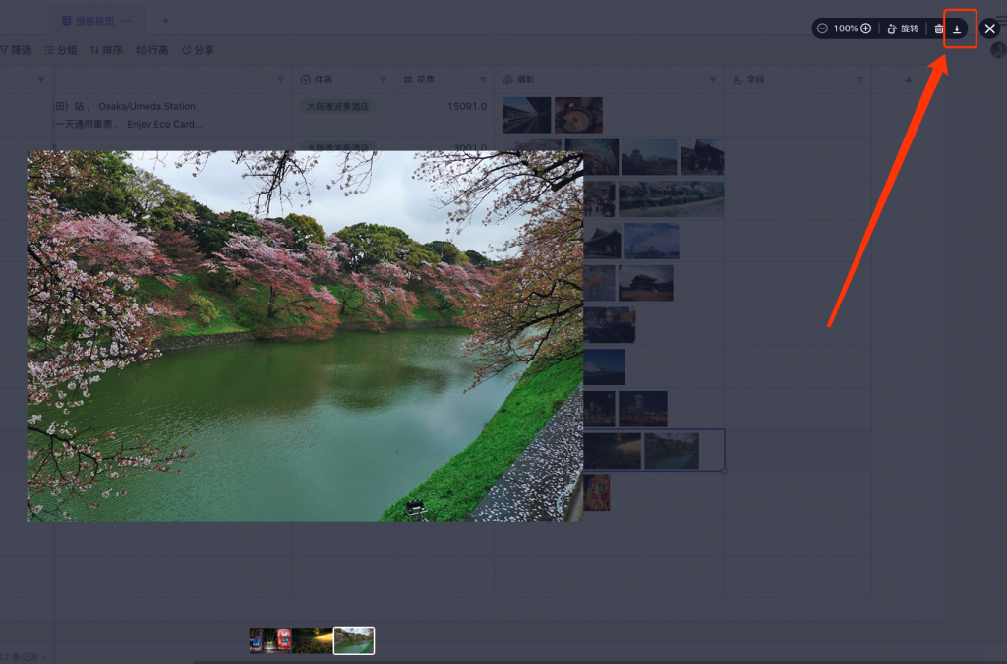Viewport: 1007px width, 664px height.
Task: Open the colorful map photo in last row
Action: 597,493
